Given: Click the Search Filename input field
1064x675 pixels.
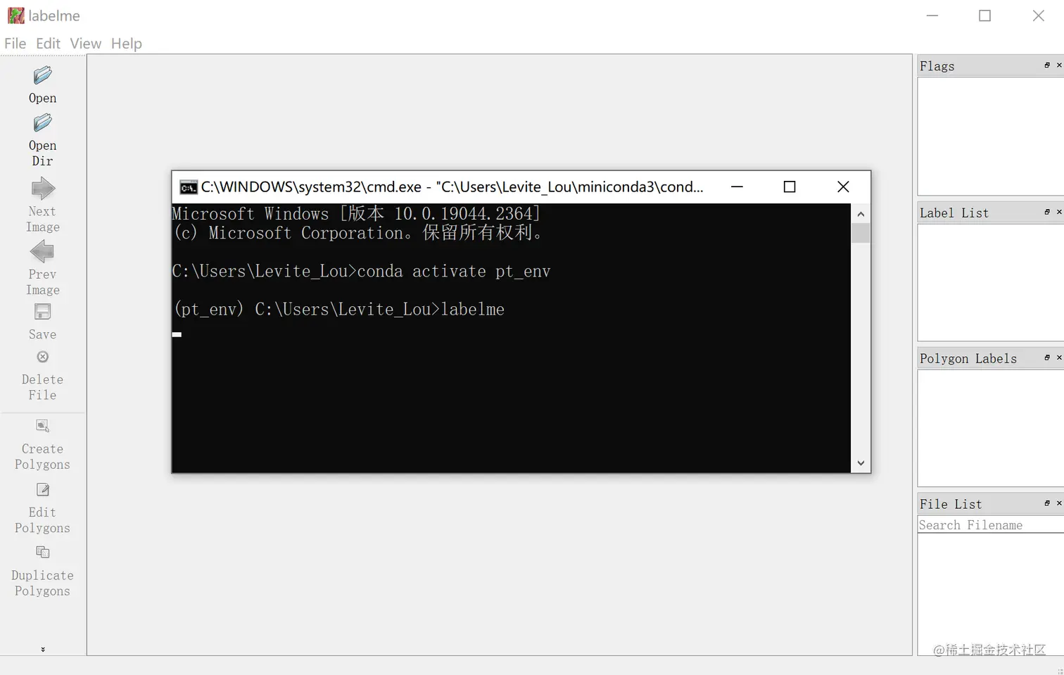Looking at the screenshot, I should (x=991, y=525).
